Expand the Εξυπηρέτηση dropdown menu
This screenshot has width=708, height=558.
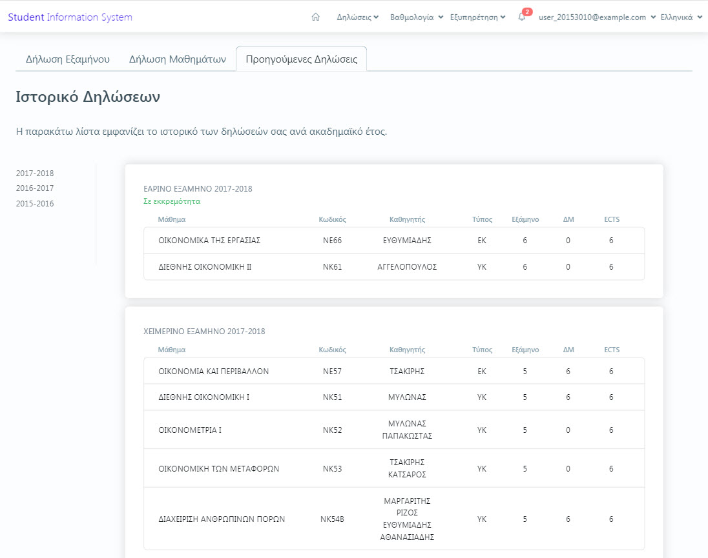tap(477, 17)
